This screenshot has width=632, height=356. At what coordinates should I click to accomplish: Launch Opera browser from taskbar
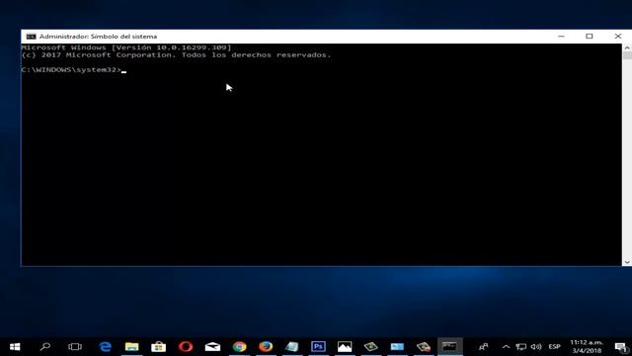click(x=186, y=347)
